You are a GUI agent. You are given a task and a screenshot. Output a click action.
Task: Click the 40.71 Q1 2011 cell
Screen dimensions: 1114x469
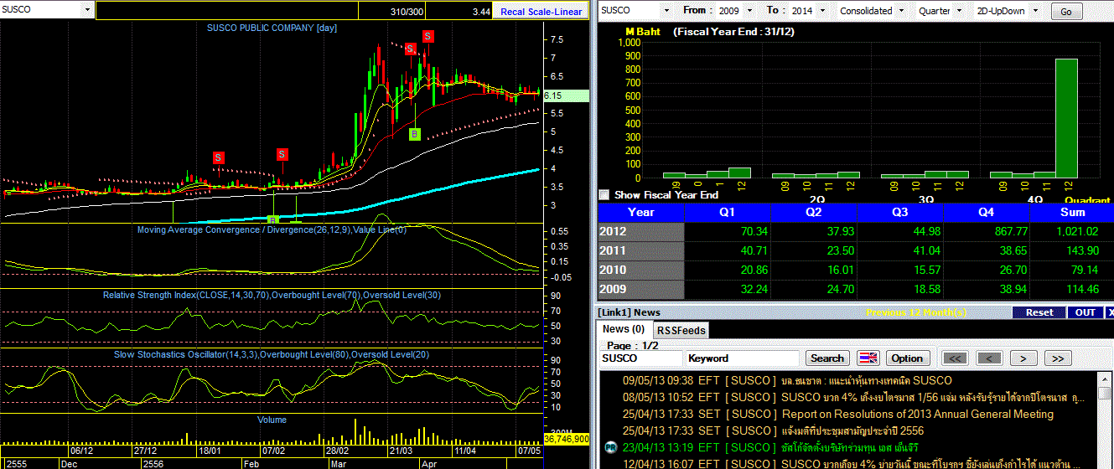pos(728,251)
